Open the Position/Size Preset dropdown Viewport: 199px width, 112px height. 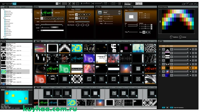coord(131,10)
